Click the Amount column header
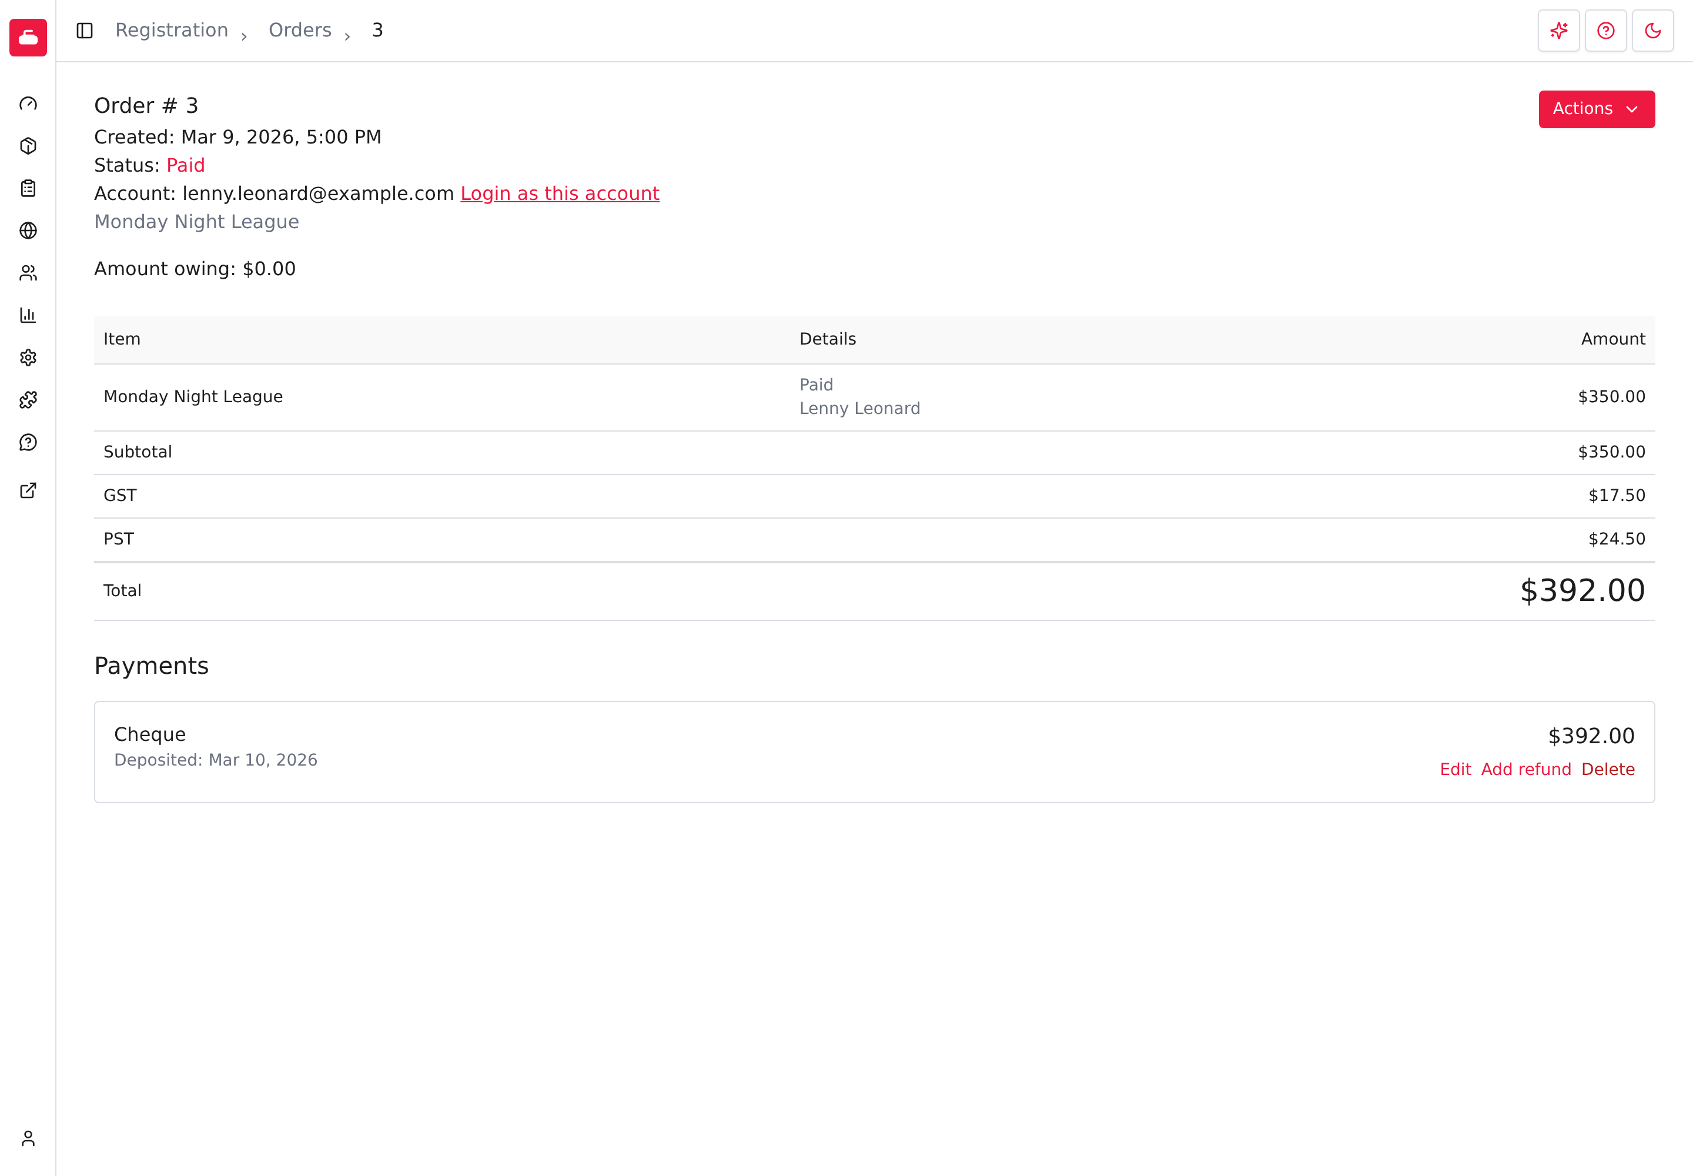Screen dimensions: 1693x1176 pos(1612,339)
